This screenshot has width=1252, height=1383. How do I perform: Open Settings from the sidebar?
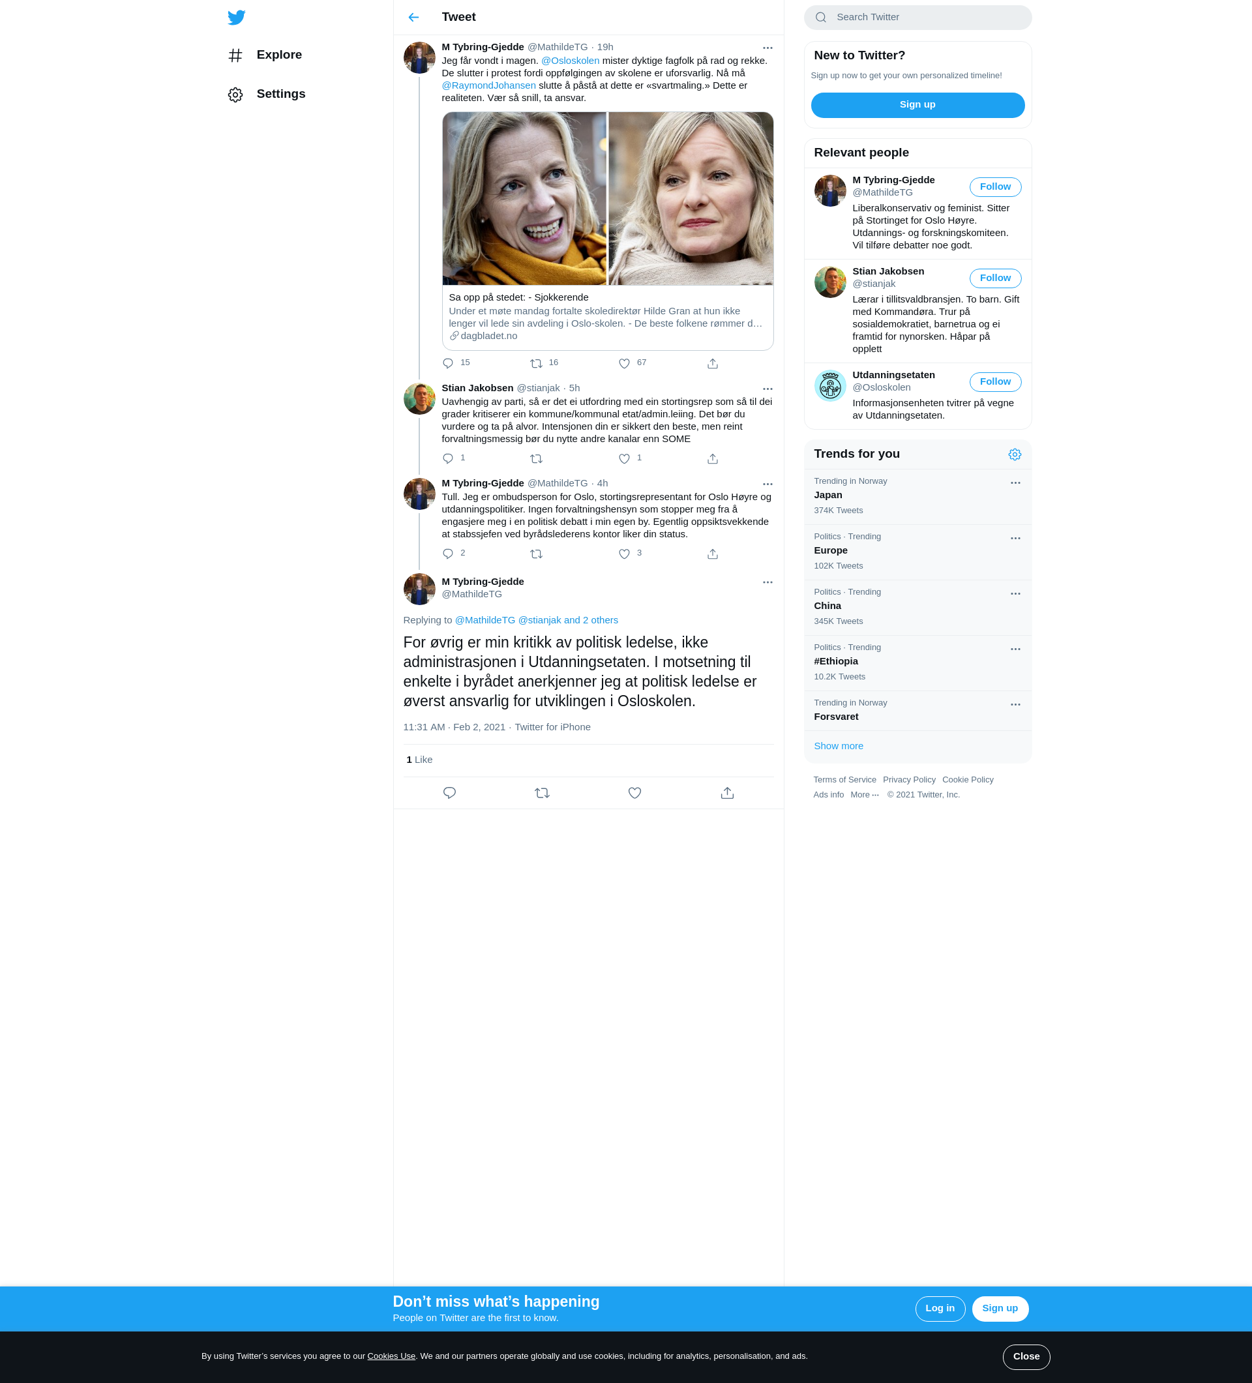[267, 94]
